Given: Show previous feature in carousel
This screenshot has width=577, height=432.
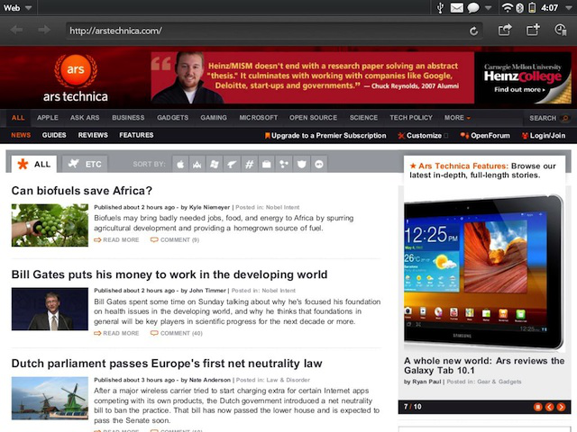Looking at the screenshot, I should point(549,407).
